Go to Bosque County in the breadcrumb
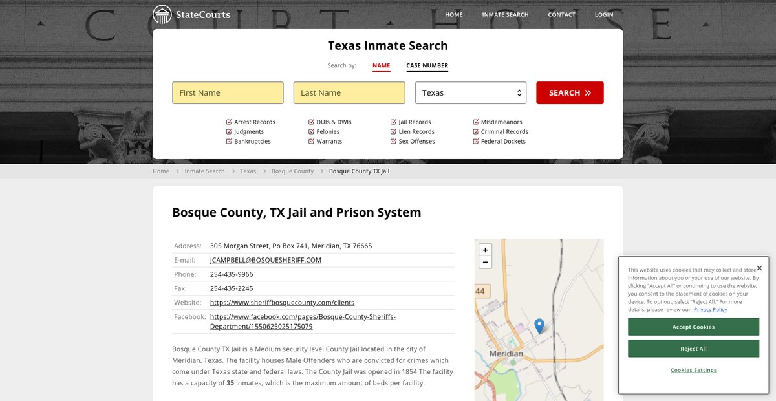The width and height of the screenshot is (776, 401). [292, 171]
